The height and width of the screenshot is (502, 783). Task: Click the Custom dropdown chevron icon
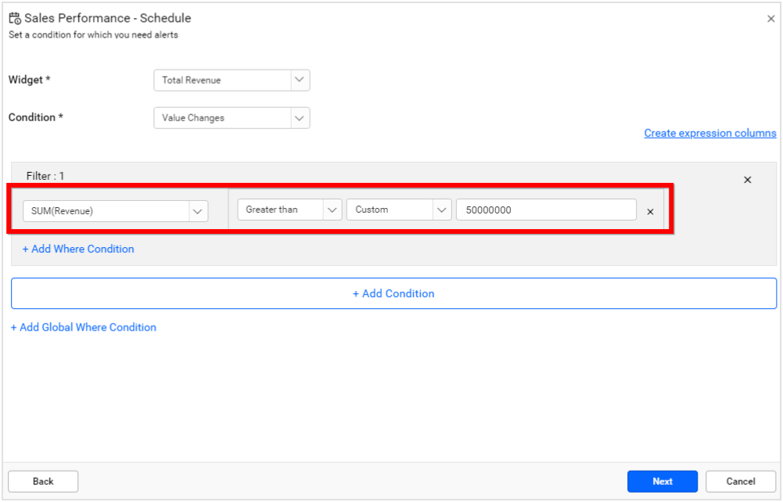point(441,209)
